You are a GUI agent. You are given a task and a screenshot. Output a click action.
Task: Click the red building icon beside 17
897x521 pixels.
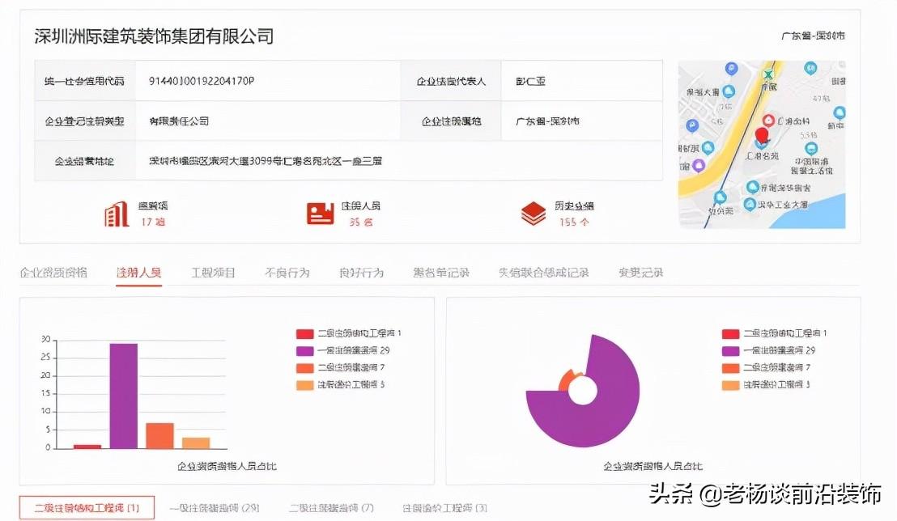point(117,214)
